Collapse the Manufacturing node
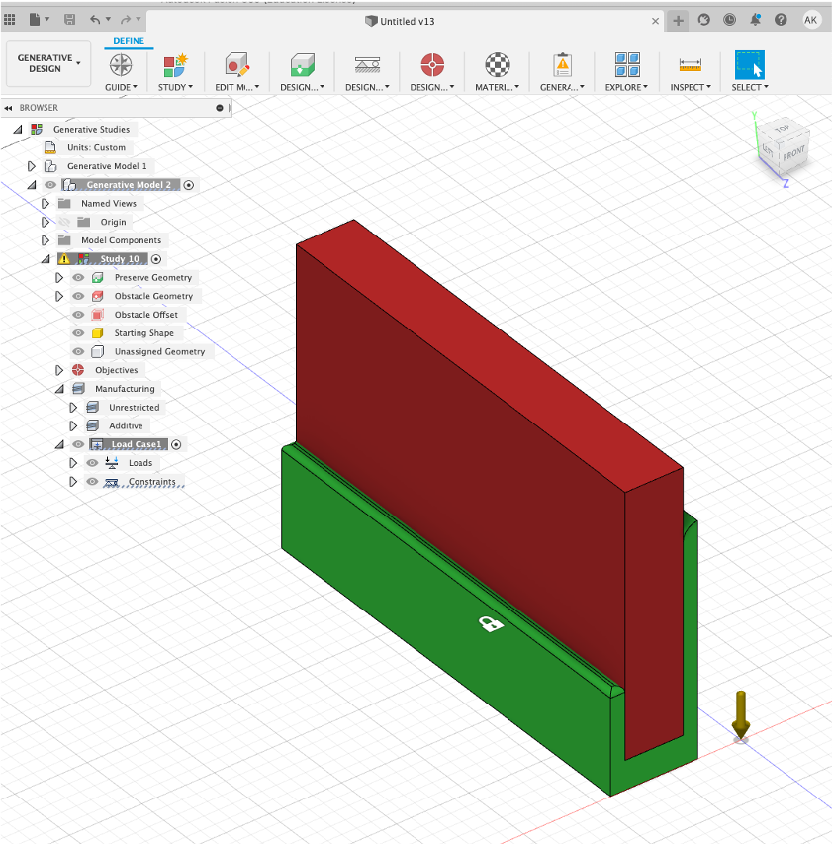Viewport: 832px width, 845px height. coord(59,389)
